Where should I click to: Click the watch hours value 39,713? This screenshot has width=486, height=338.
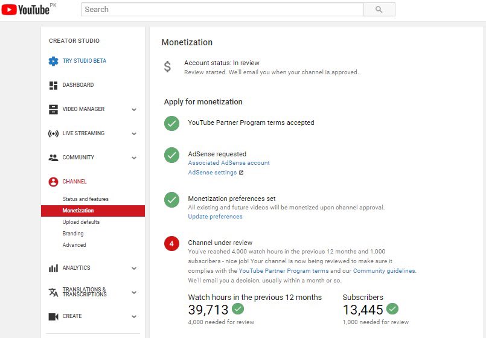208,310
